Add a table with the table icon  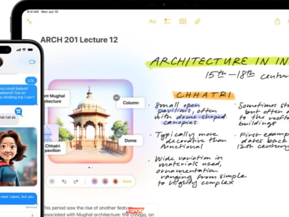point(183,21)
